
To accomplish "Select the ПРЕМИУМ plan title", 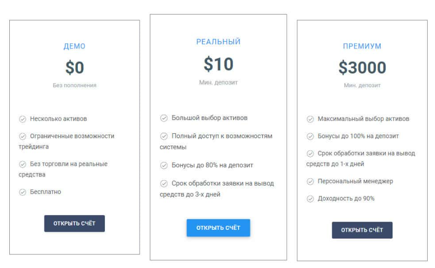I will tap(362, 47).
